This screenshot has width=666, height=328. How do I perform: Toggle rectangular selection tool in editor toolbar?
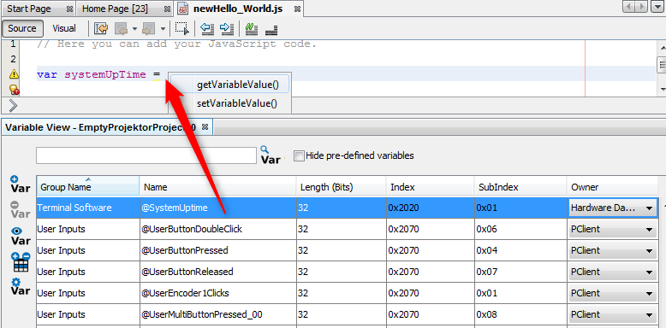click(x=181, y=29)
